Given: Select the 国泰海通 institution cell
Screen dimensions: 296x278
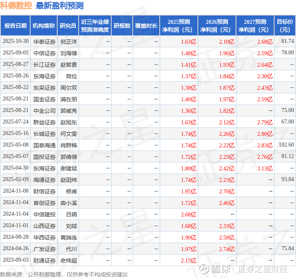Looking at the screenshot, I should (x=44, y=145).
